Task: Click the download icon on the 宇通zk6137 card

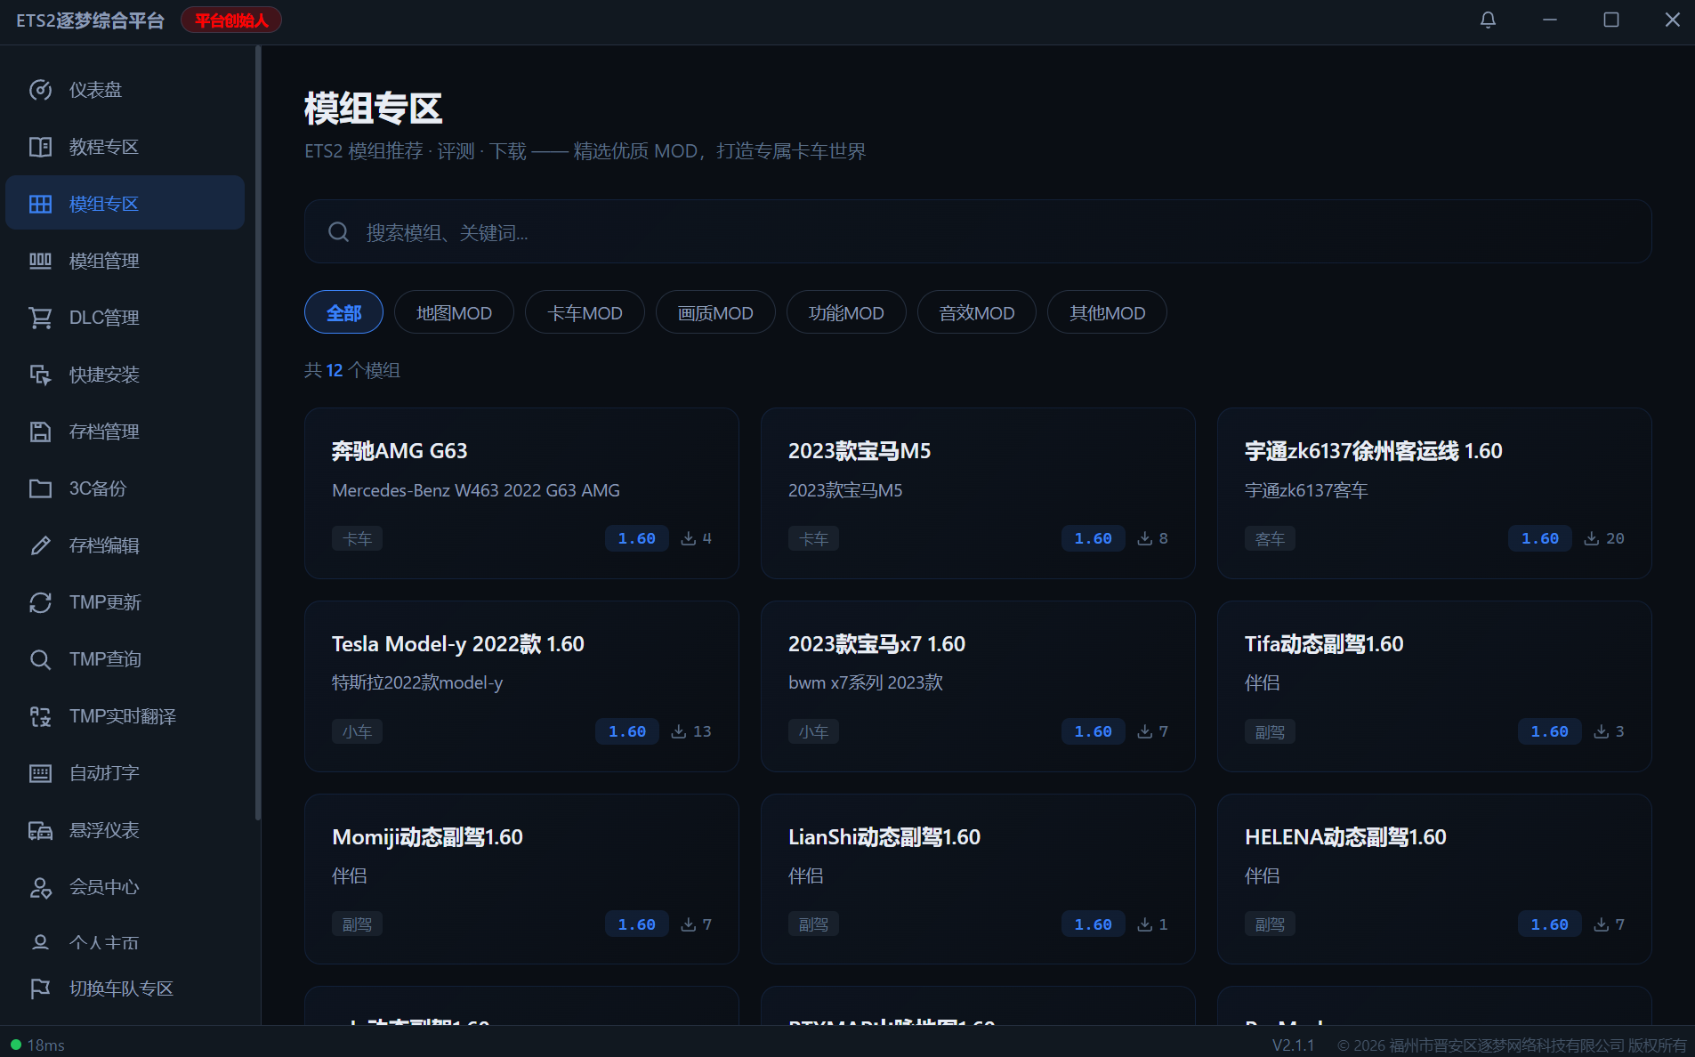Action: [1592, 538]
